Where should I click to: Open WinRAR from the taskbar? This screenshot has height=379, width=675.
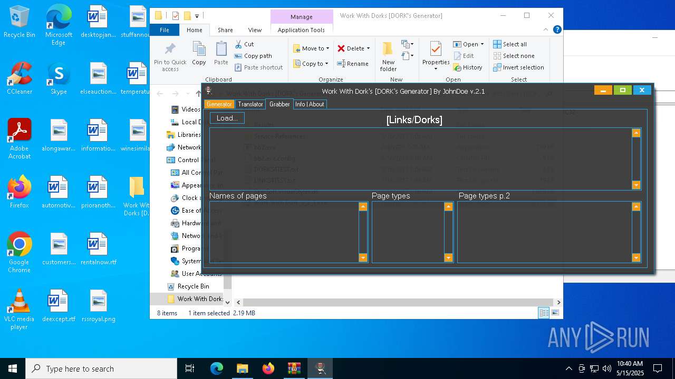pyautogui.click(x=294, y=368)
